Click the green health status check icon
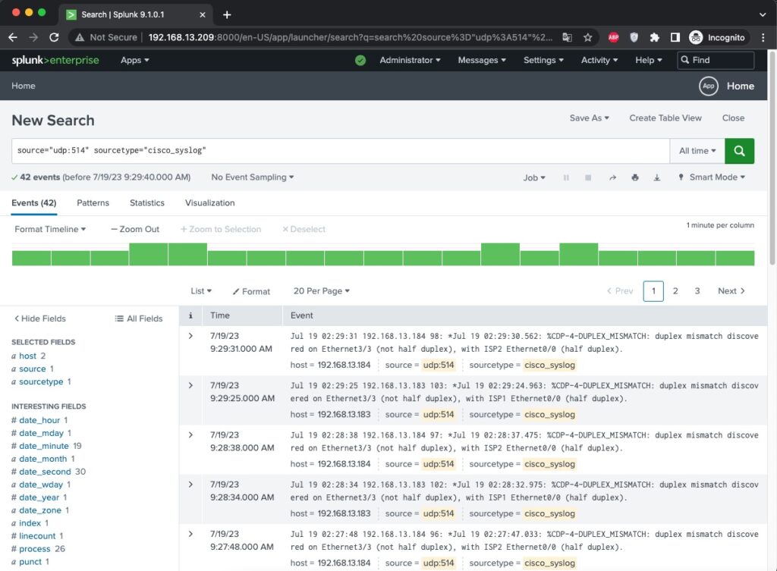The image size is (777, 571). (x=360, y=61)
